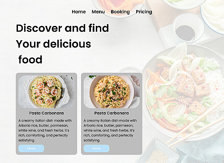Open the Pricing navigation link
This screenshot has width=224, height=163.
(x=144, y=12)
